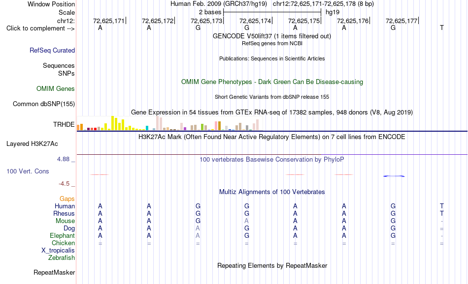Click the Human species row label
The height and width of the screenshot is (284, 468).
(65, 206)
